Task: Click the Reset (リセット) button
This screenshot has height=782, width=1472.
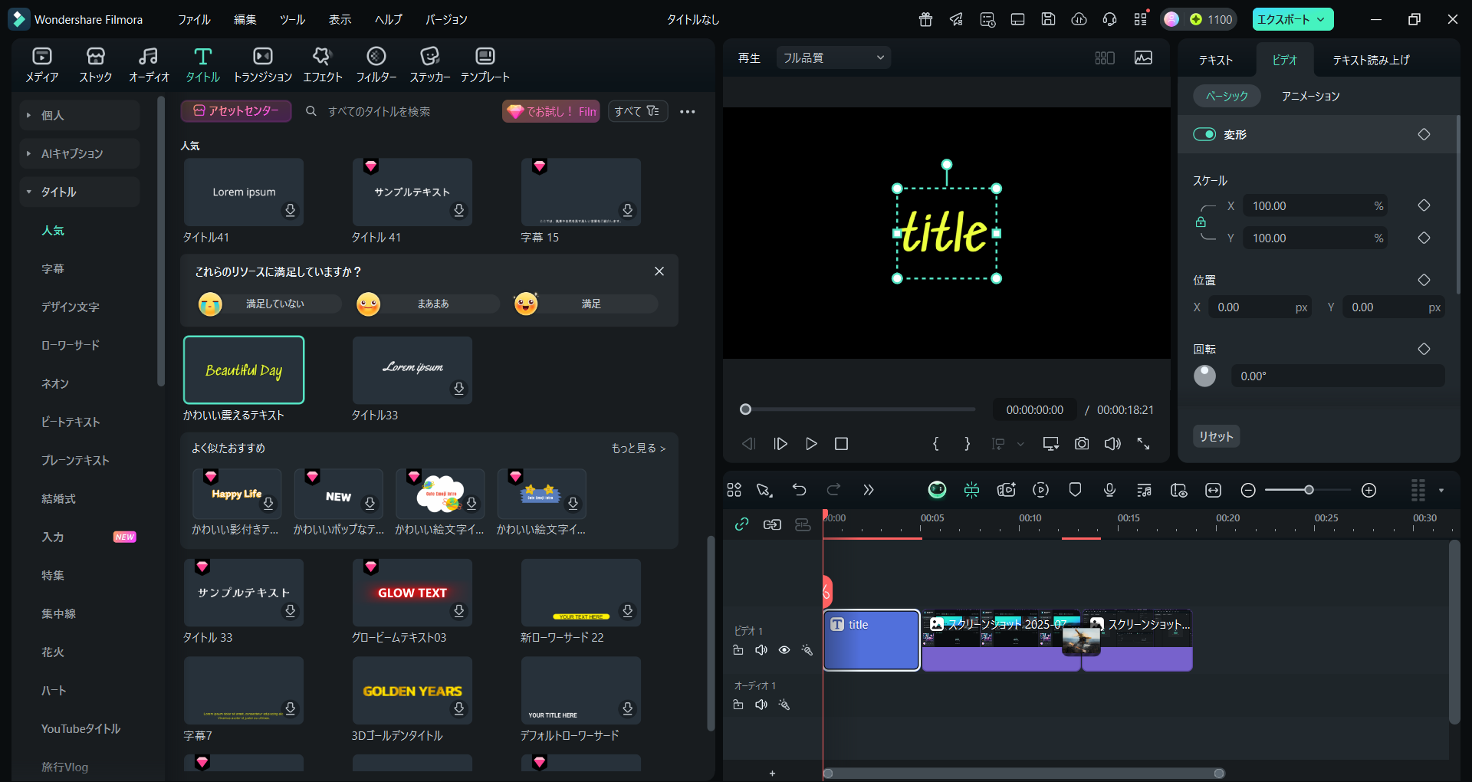Action: [1217, 436]
